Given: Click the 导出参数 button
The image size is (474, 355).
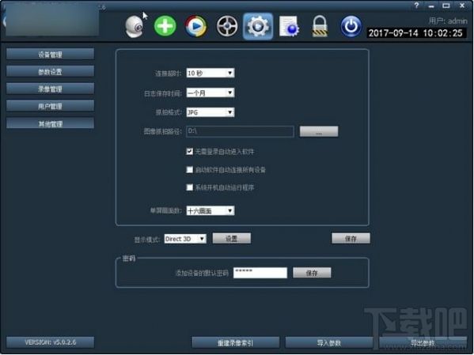Looking at the screenshot, I should (x=423, y=343).
